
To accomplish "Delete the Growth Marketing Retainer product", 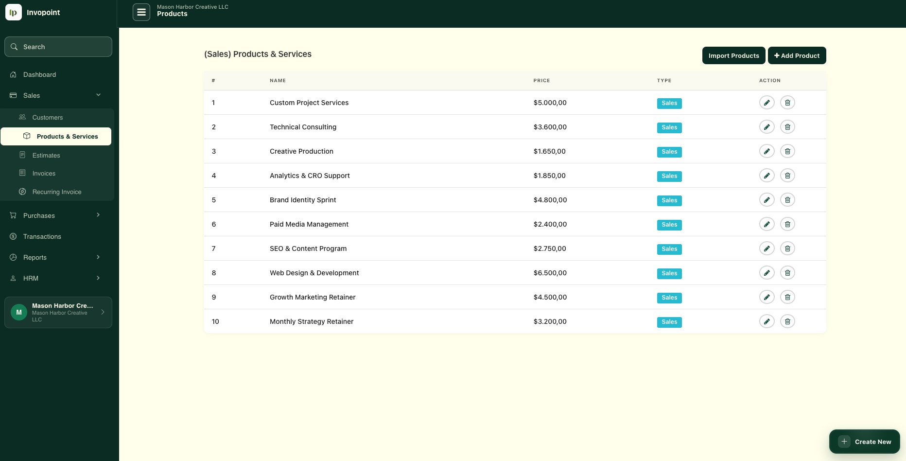I will coord(787,297).
